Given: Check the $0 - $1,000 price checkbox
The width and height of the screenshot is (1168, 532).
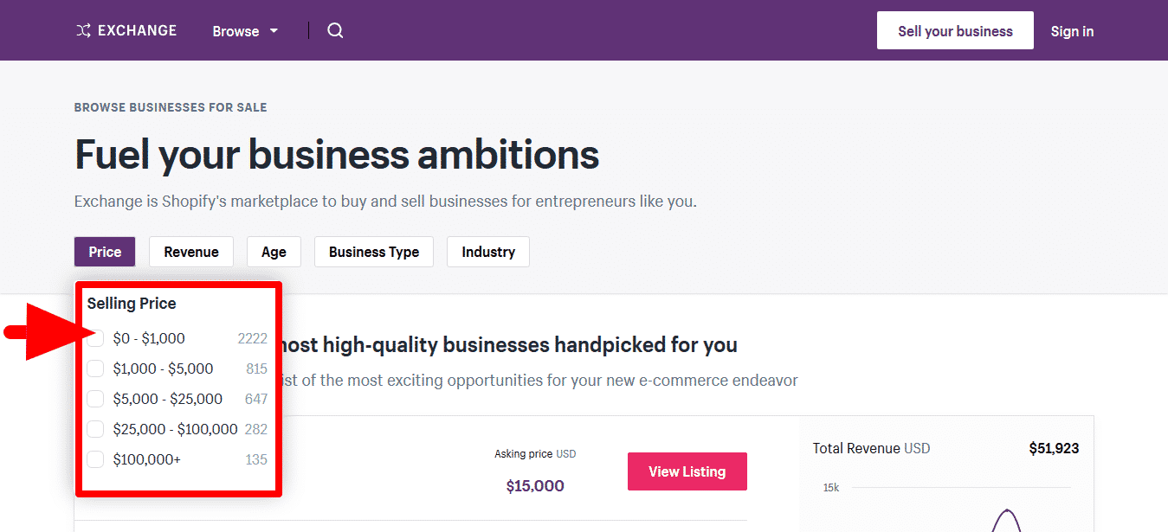Looking at the screenshot, I should (x=96, y=338).
